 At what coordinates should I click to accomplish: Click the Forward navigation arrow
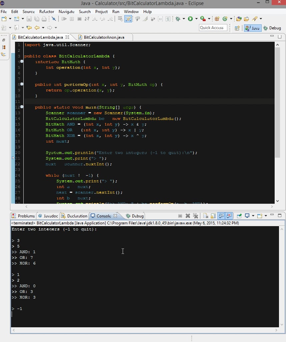point(50,28)
